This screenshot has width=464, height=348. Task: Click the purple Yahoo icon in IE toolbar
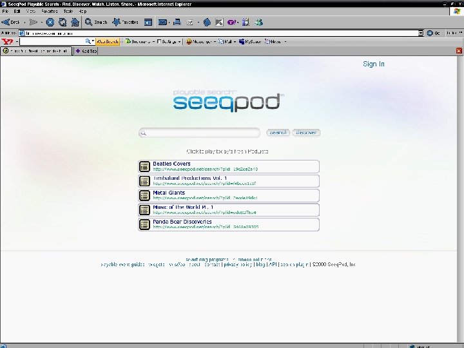click(x=232, y=22)
